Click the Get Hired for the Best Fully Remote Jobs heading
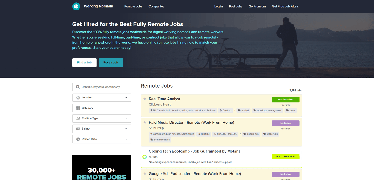 point(128,24)
